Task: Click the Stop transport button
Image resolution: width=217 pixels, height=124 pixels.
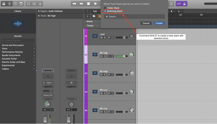Action: (x=88, y=4)
